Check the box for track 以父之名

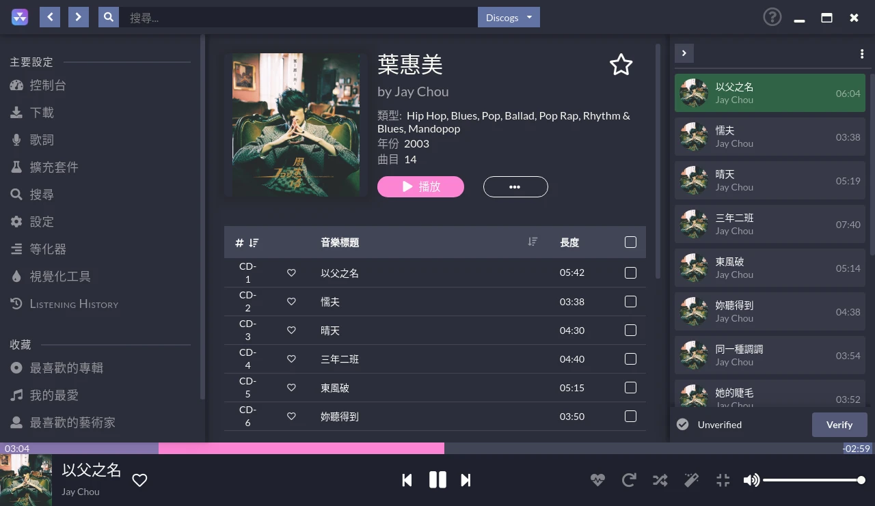[x=630, y=272]
